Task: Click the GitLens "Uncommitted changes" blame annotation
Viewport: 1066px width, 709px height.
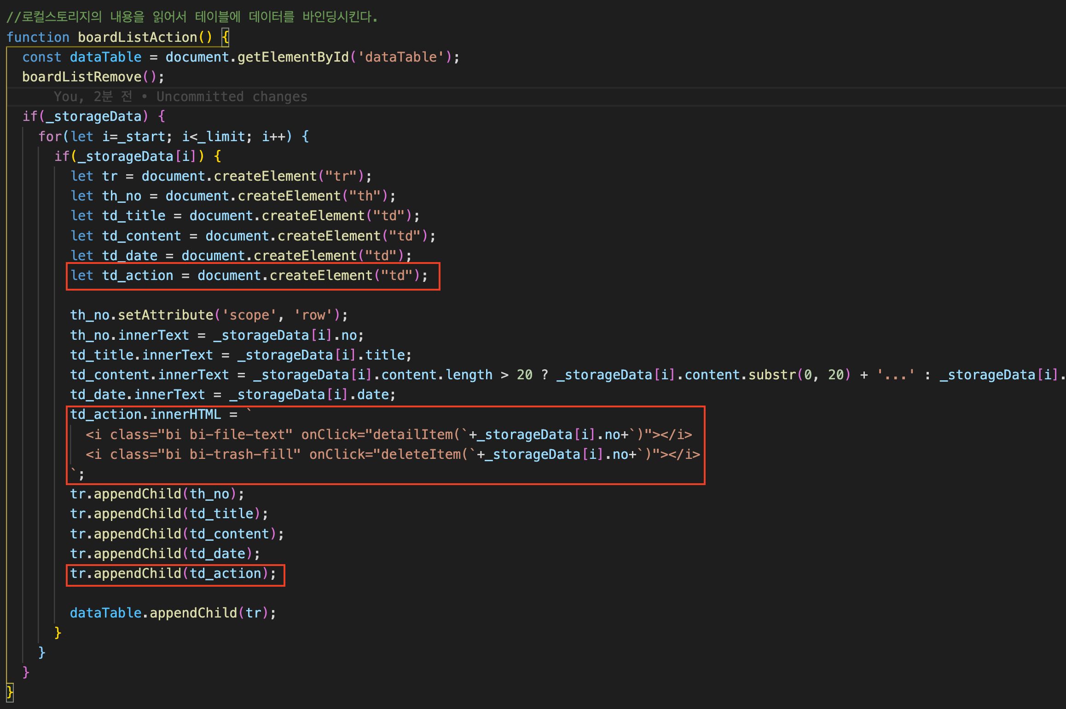Action: click(232, 97)
